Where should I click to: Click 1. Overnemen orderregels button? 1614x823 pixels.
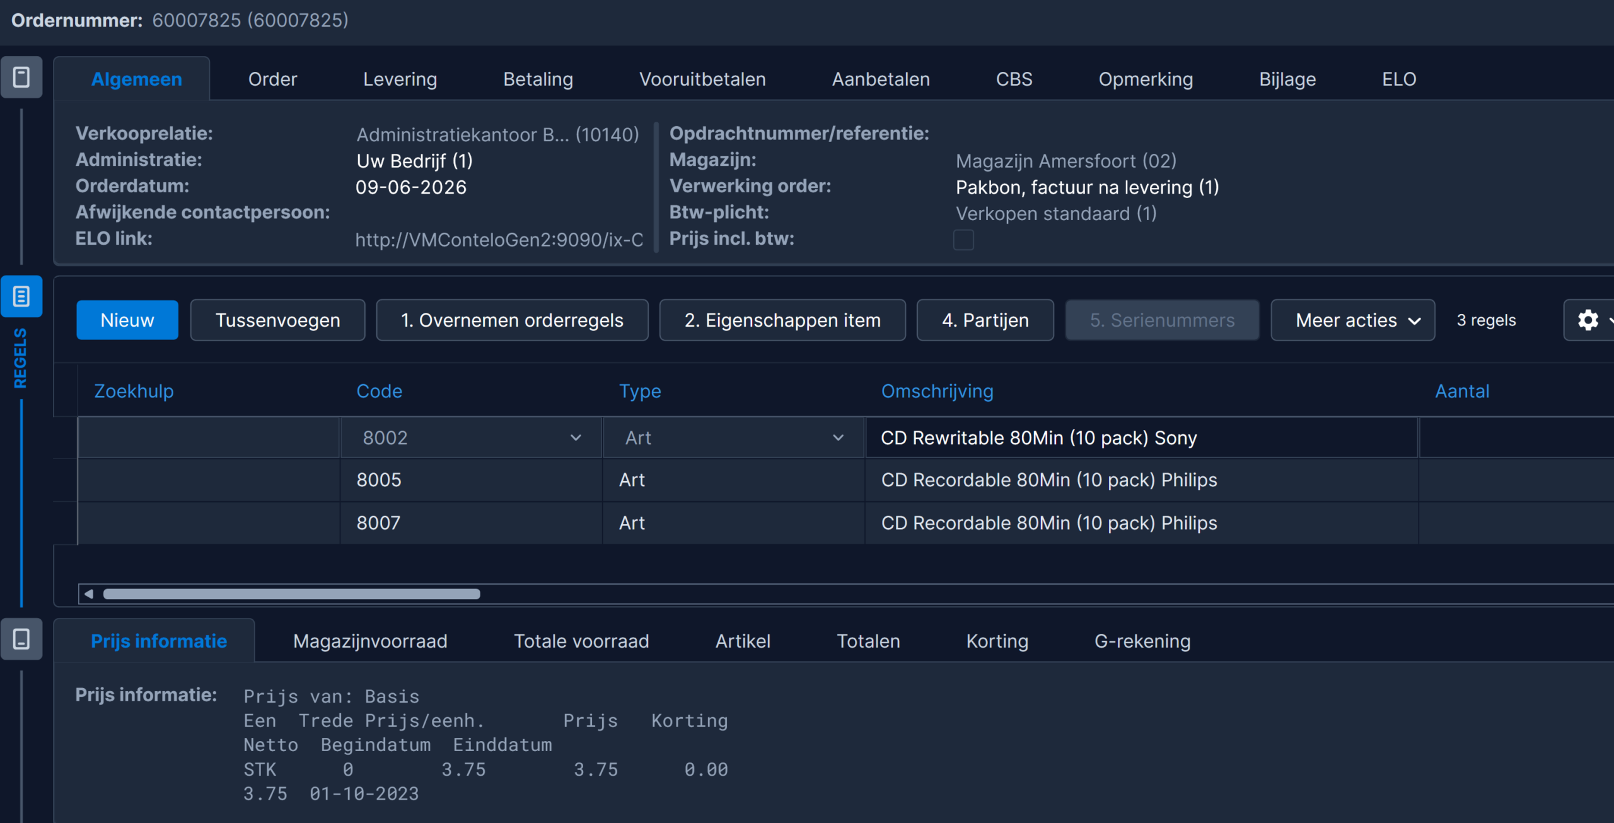click(x=512, y=320)
